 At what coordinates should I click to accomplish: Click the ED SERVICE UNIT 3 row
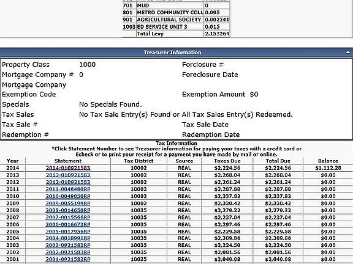176,27
